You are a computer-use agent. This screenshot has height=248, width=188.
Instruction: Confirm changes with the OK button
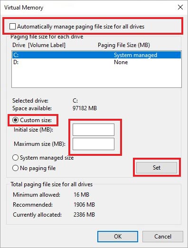coord(118,237)
